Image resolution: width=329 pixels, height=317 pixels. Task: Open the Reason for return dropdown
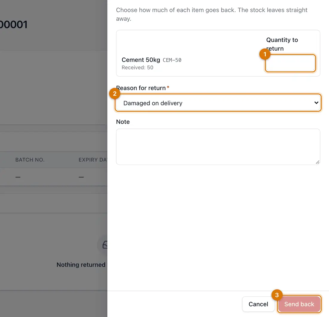tap(218, 103)
